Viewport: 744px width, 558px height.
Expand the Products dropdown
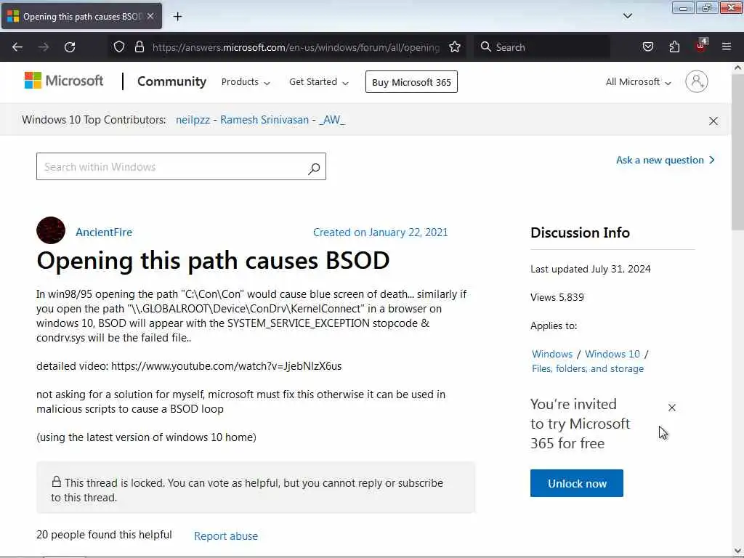pos(246,82)
